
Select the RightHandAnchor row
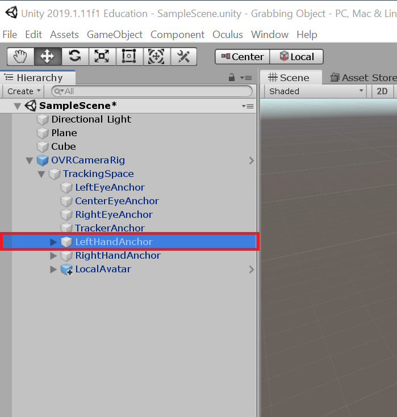(x=128, y=255)
